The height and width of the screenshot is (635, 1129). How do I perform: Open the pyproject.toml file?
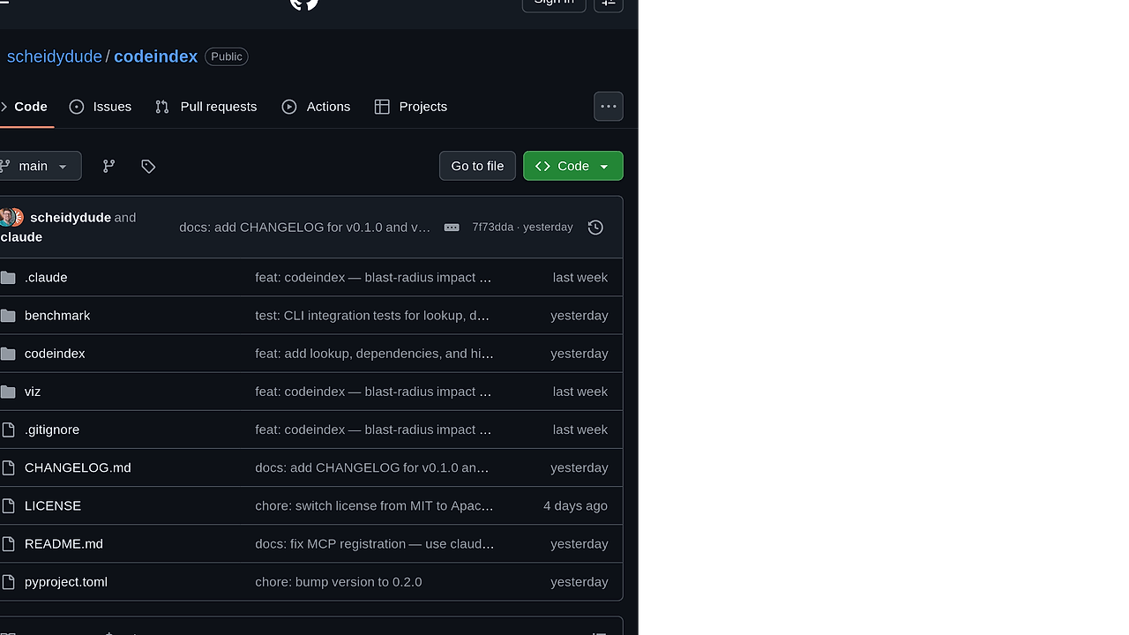(x=66, y=582)
